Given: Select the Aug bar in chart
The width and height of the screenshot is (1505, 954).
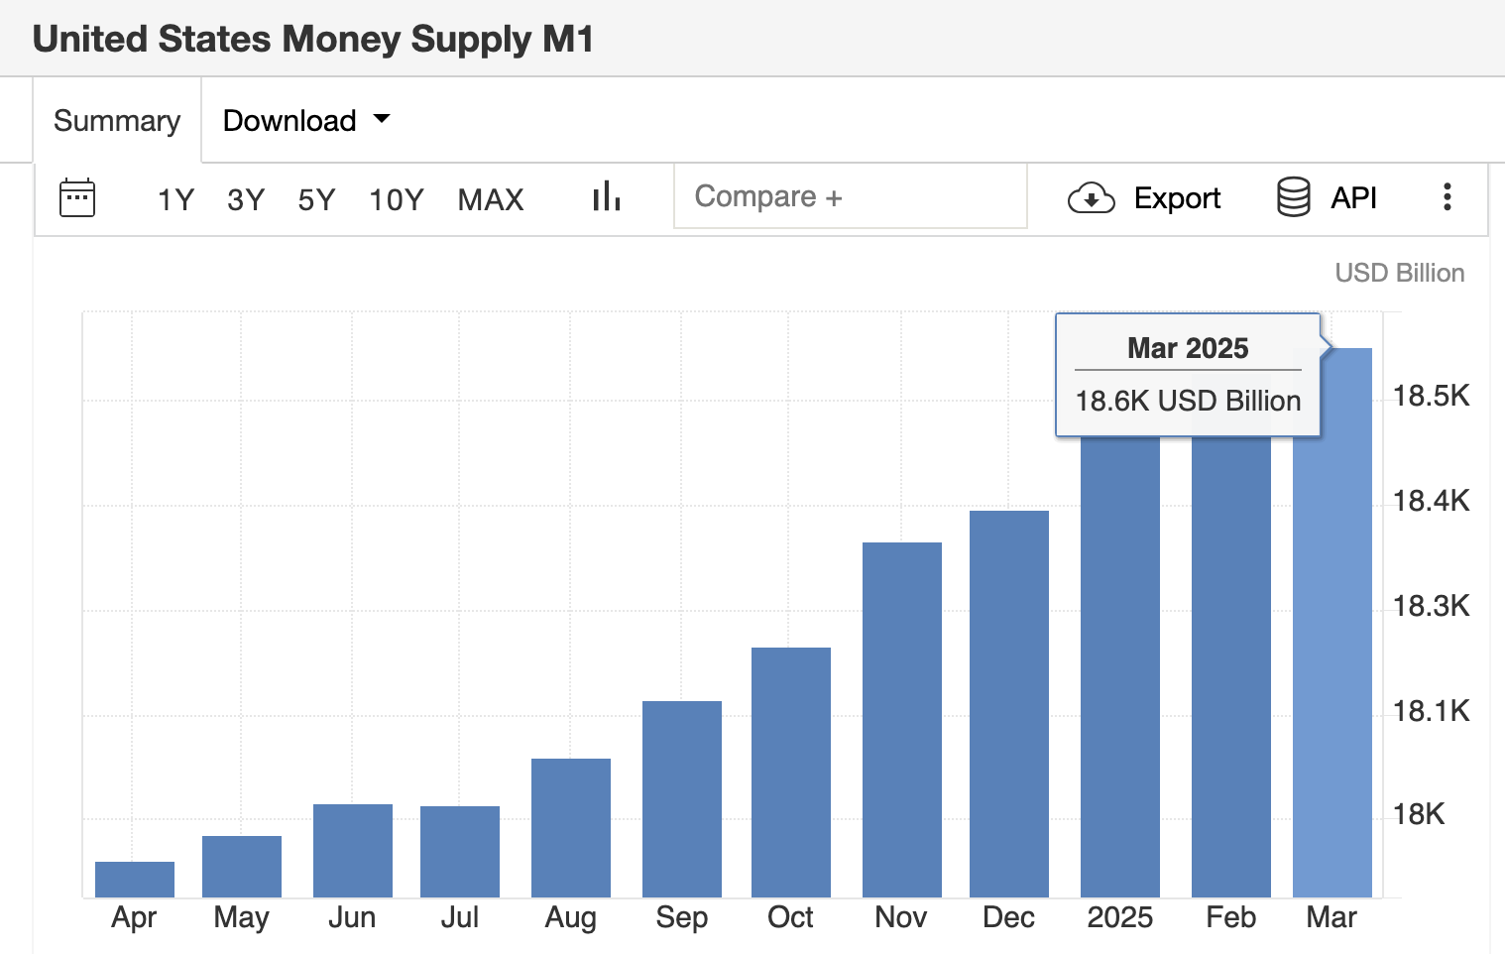Looking at the screenshot, I should [x=571, y=828].
